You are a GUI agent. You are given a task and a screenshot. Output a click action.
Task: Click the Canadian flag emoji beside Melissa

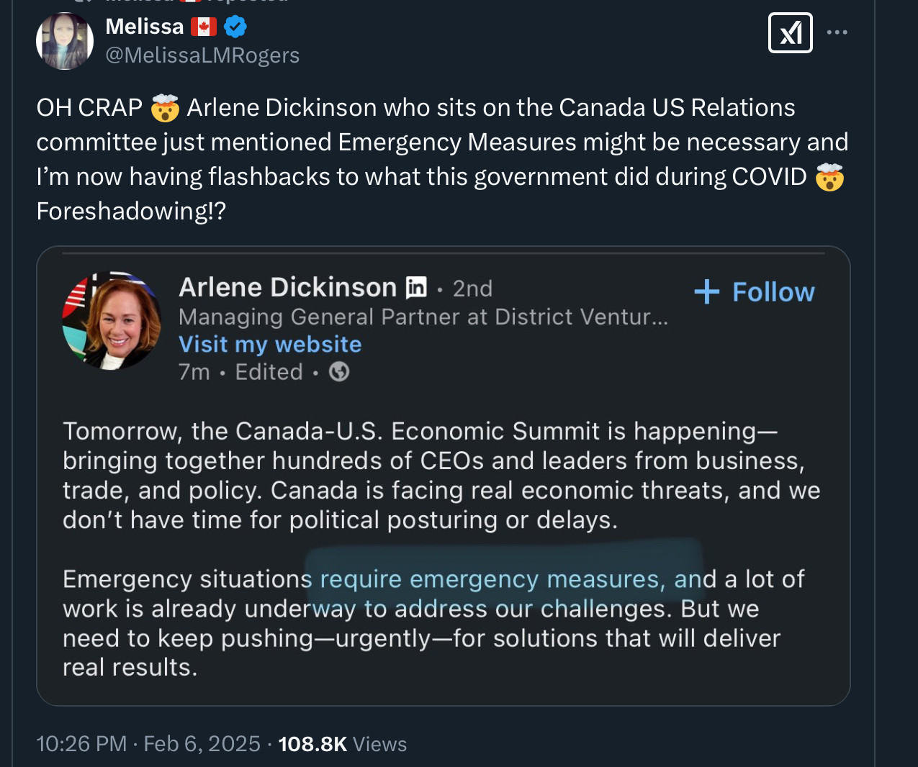[x=204, y=27]
